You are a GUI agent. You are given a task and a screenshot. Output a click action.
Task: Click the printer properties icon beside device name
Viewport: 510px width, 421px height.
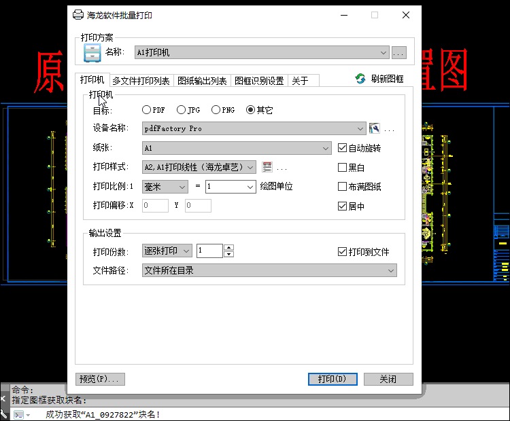click(x=374, y=128)
